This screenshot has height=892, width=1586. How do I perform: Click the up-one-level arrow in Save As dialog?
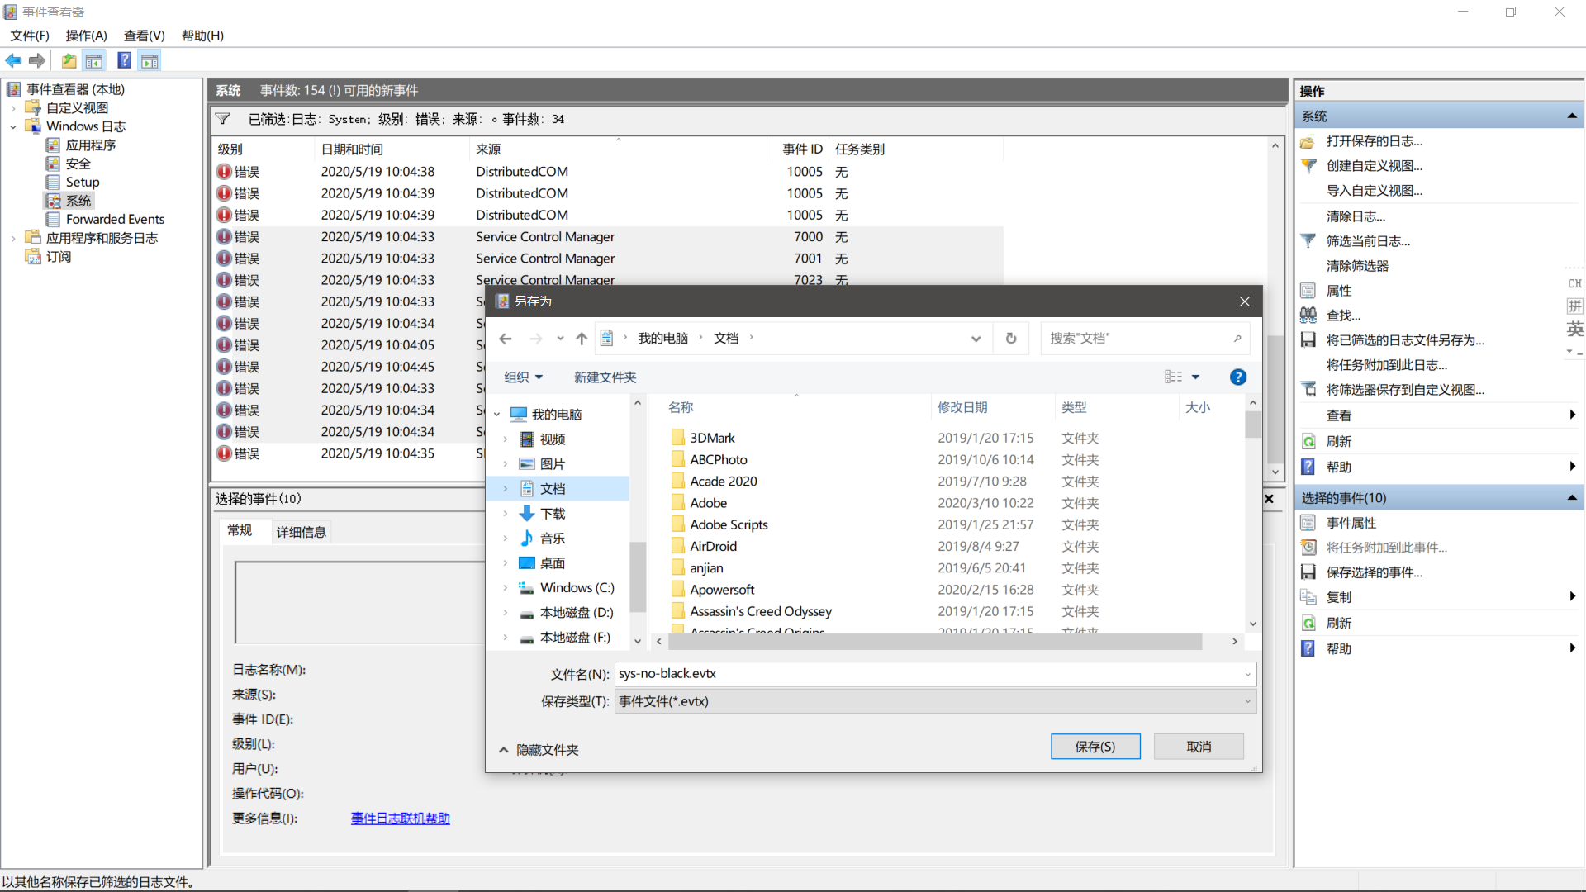click(581, 338)
